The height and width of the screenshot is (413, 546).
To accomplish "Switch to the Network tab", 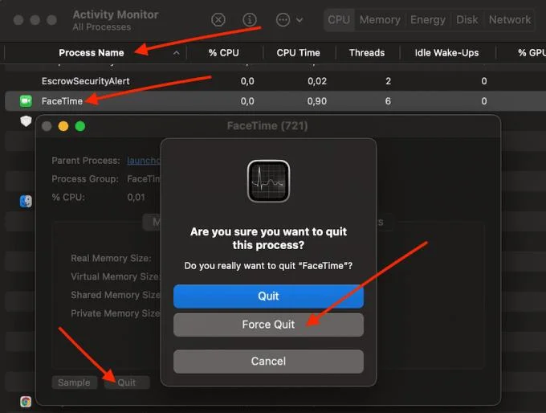I will pos(510,20).
